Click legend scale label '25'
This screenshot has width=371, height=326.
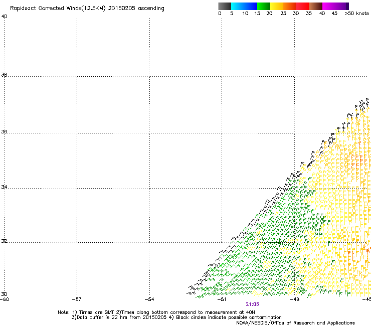pos(283,14)
